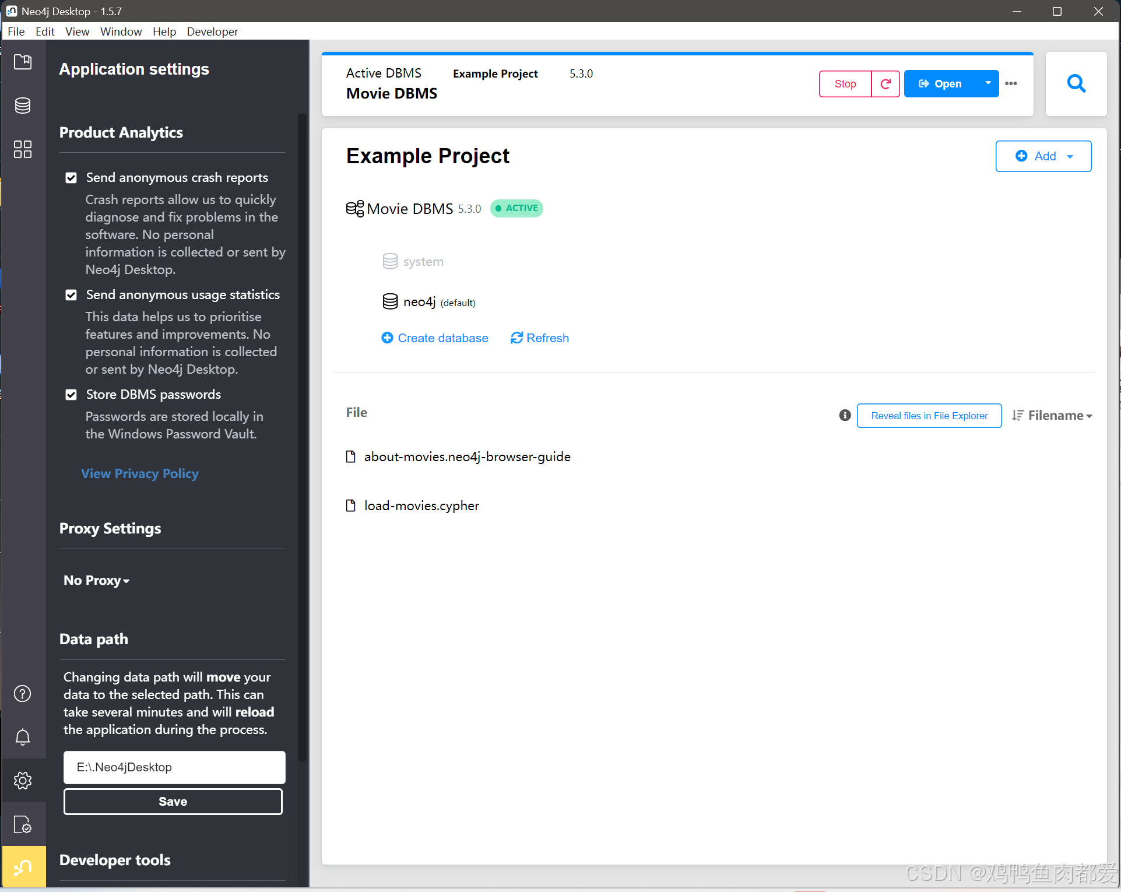
Task: Toggle the Store DBMS passwords checkbox
Action: (71, 395)
